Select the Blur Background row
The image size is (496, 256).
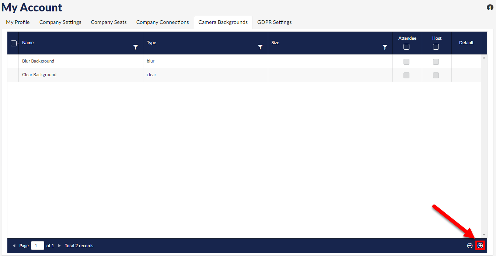(x=38, y=61)
